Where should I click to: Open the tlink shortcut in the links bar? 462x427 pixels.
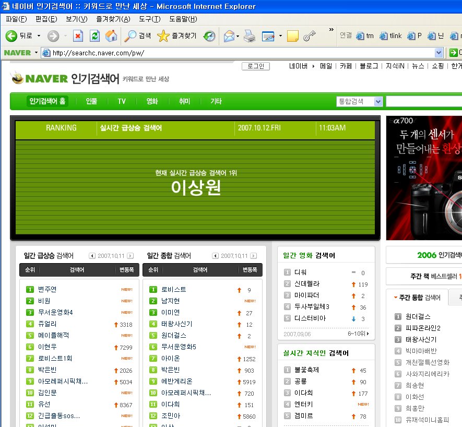click(390, 36)
